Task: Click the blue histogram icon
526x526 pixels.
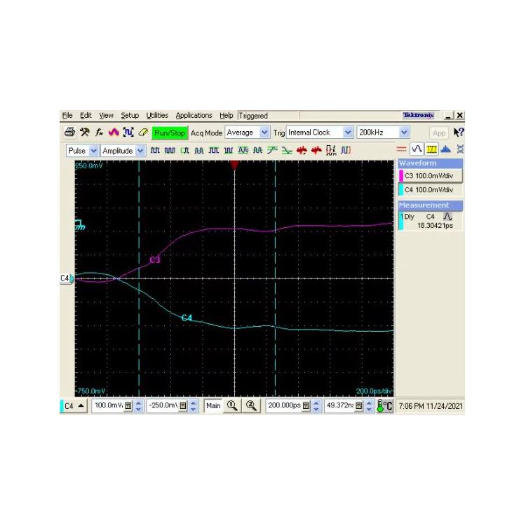Action: (446, 149)
